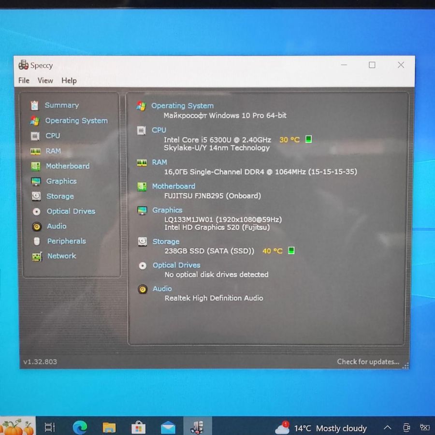Click the Motherboard icon in summary pane

142,187
